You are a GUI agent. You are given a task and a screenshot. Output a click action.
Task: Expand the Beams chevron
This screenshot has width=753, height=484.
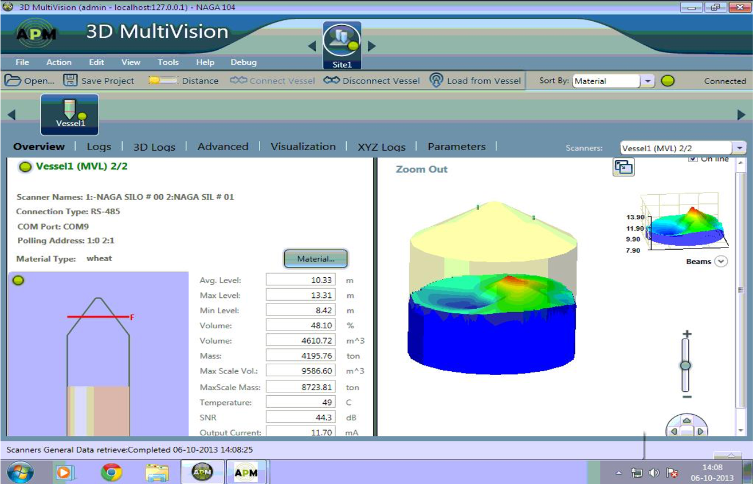721,261
